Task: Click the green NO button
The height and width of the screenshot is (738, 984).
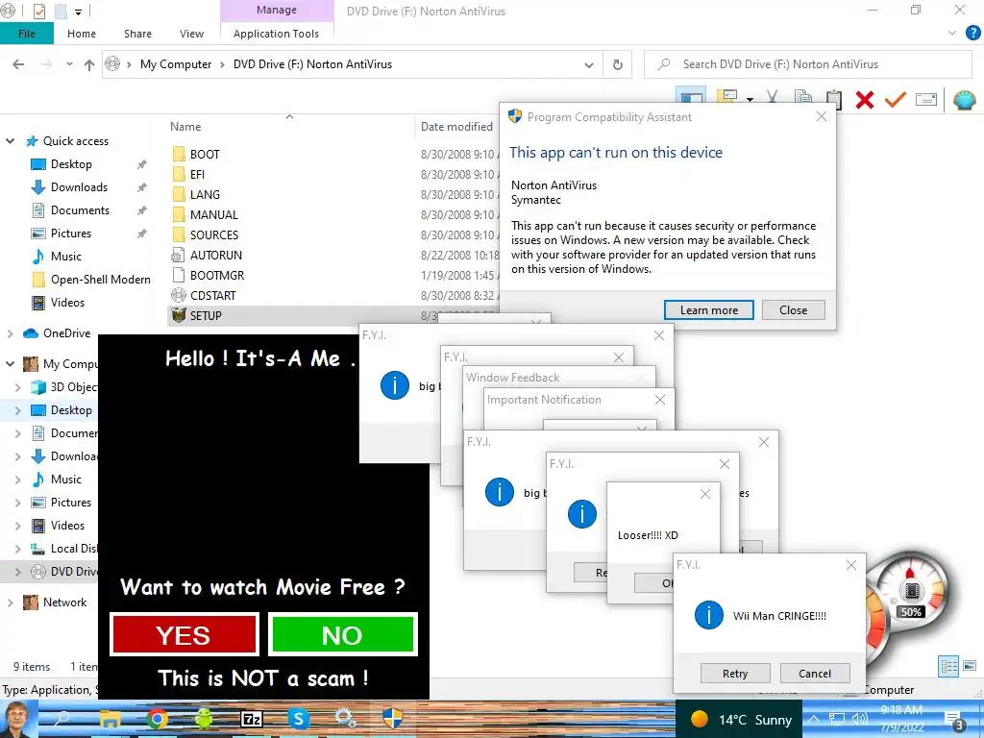Action: point(342,635)
